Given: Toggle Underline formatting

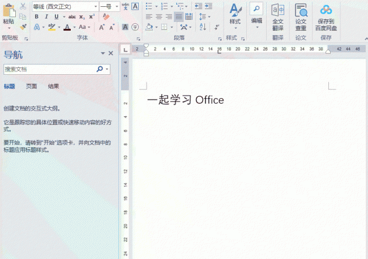Looking at the screenshot, I should pyautogui.click(x=56, y=16).
